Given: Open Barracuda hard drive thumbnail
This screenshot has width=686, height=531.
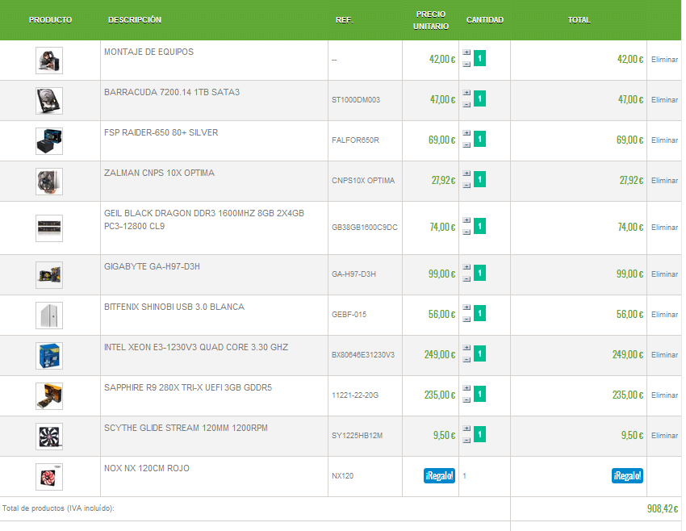Looking at the screenshot, I should 49,101.
